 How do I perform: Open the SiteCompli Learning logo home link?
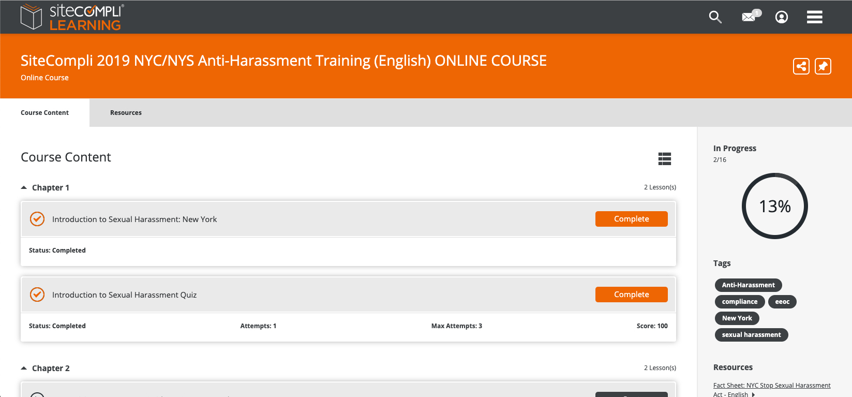pyautogui.click(x=72, y=17)
